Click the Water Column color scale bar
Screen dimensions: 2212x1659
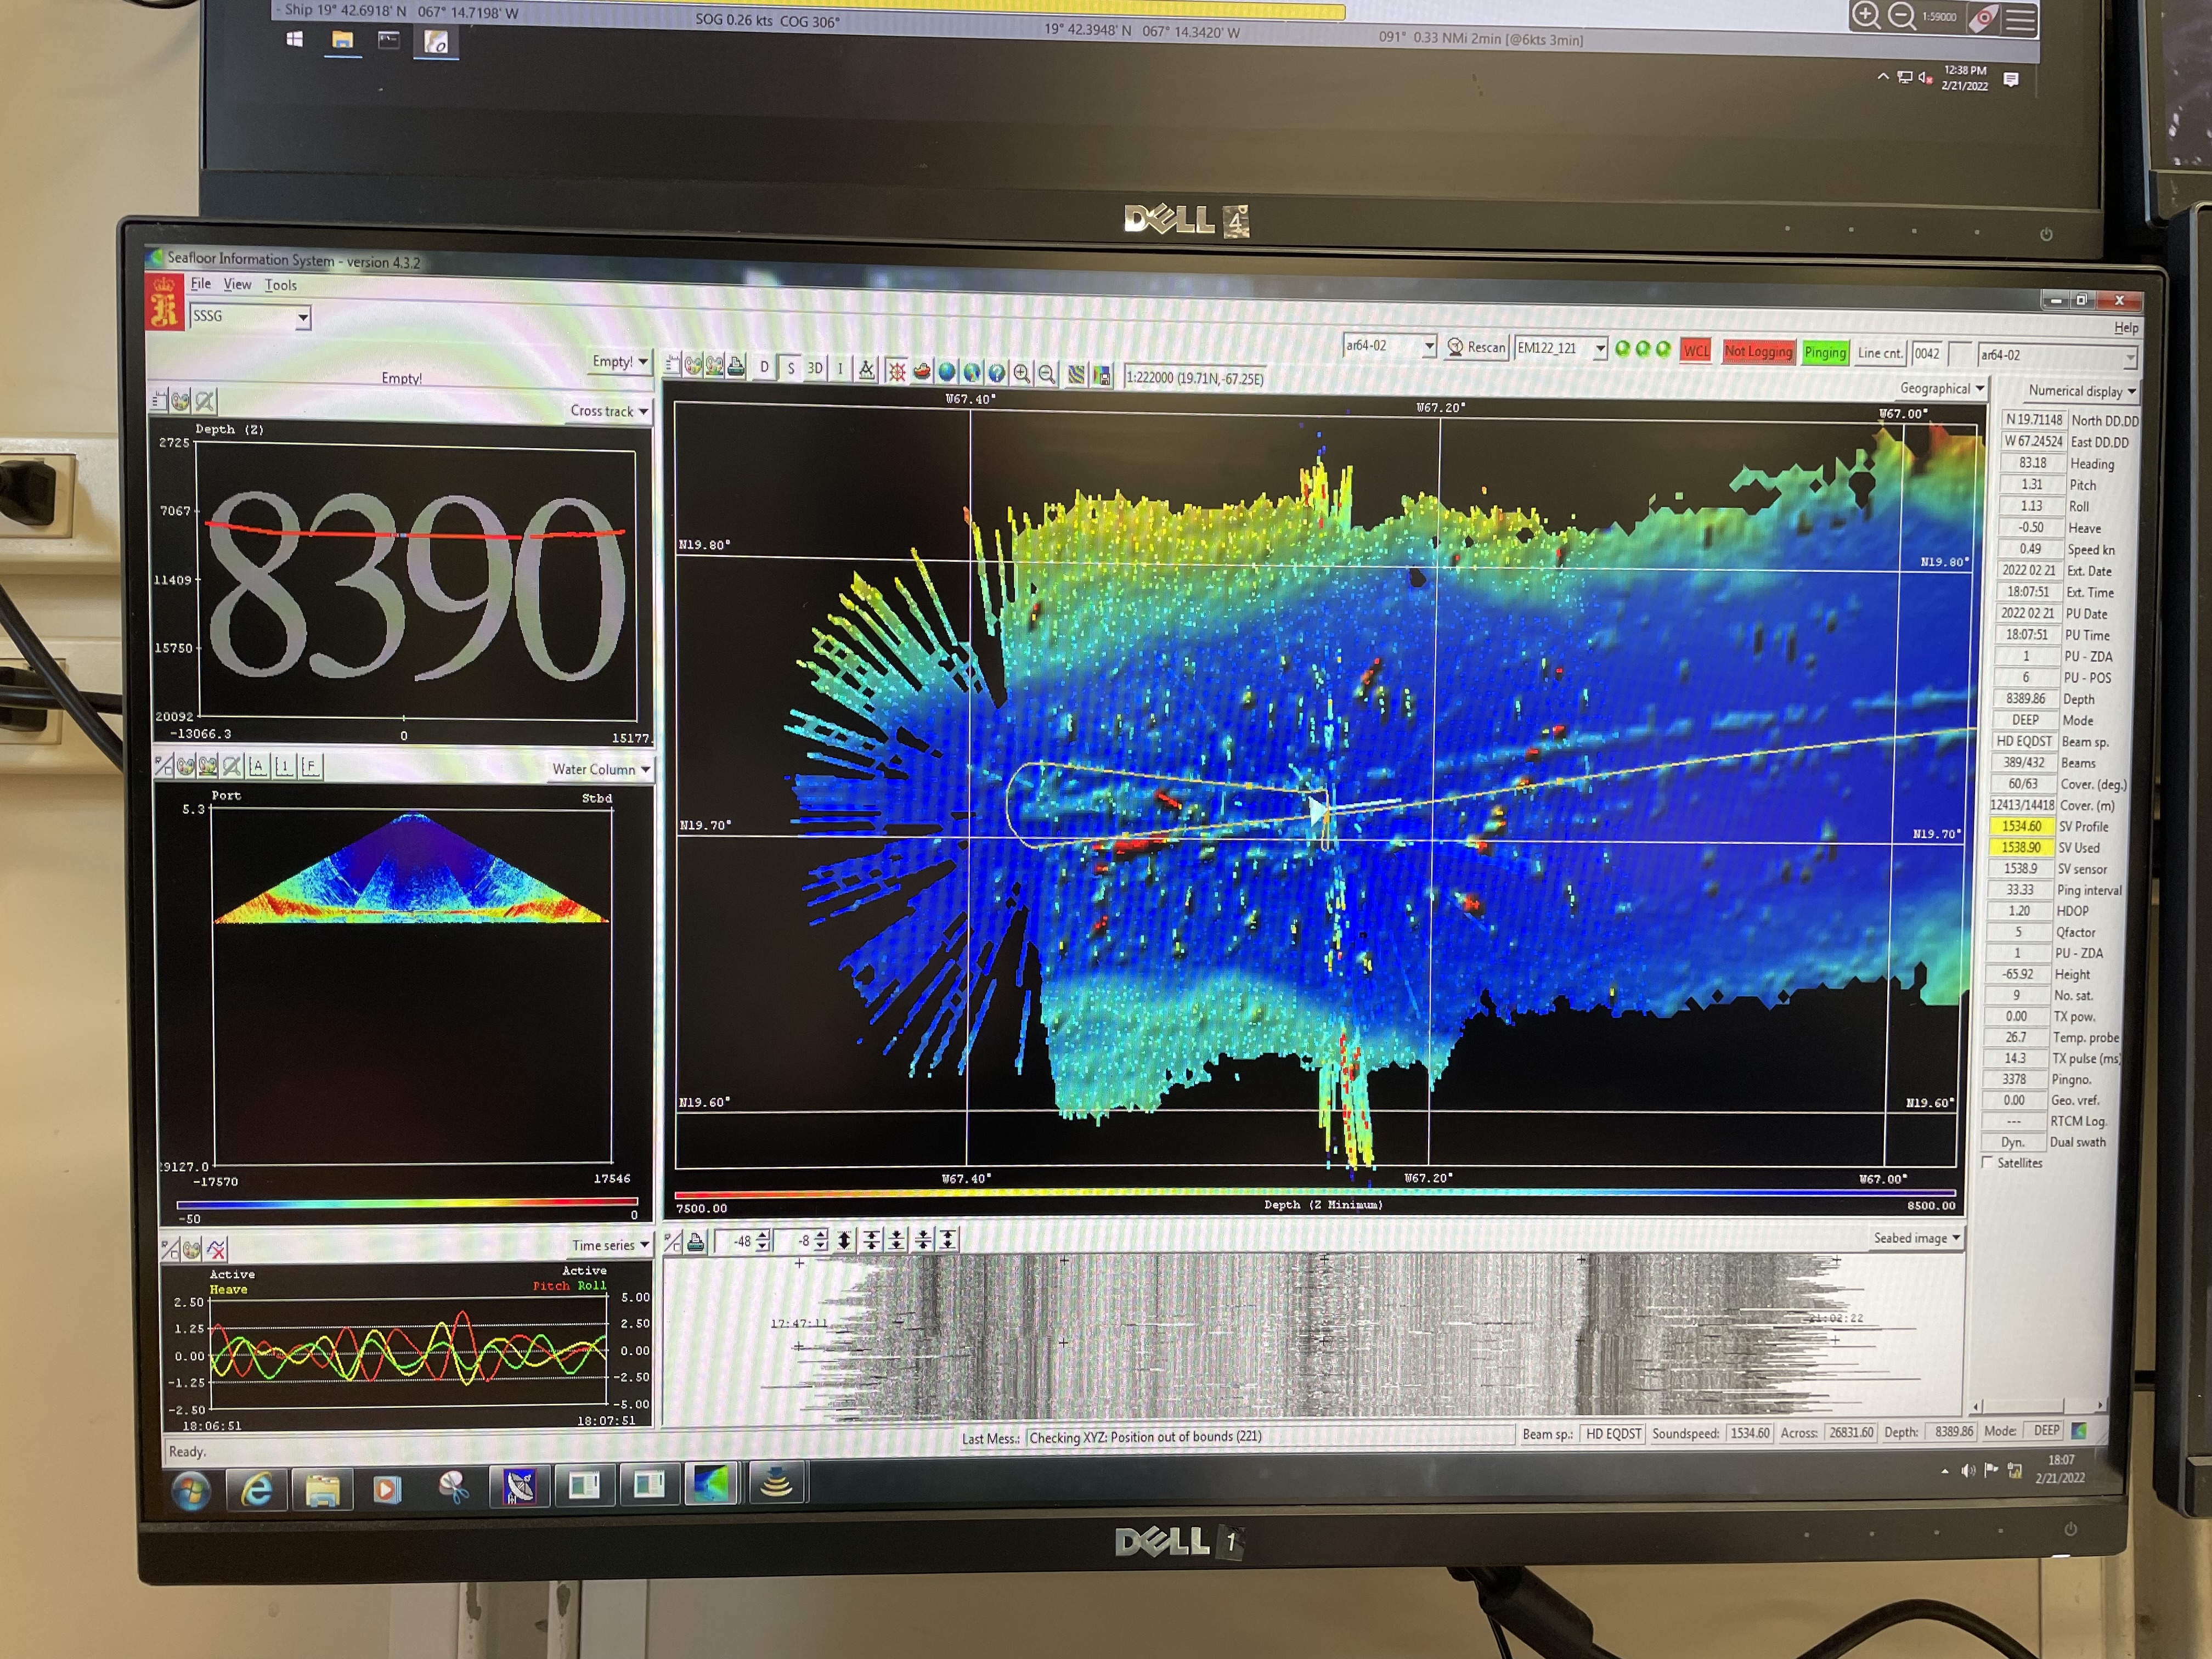[407, 1203]
